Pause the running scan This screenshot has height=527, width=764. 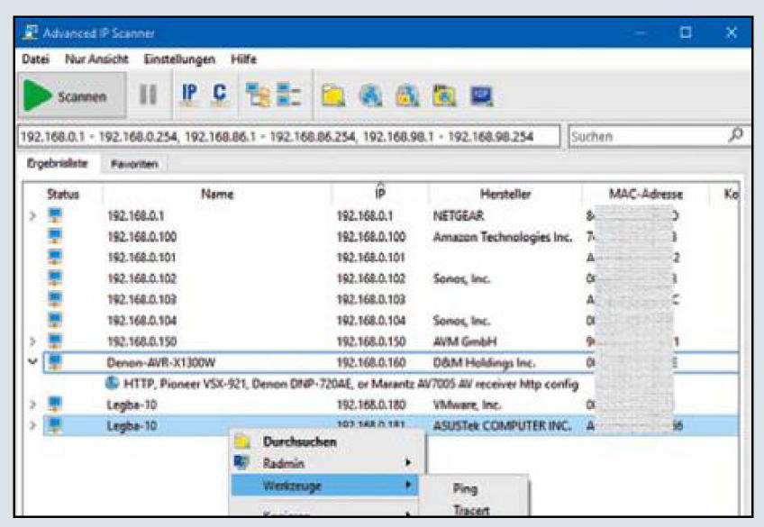[x=148, y=95]
